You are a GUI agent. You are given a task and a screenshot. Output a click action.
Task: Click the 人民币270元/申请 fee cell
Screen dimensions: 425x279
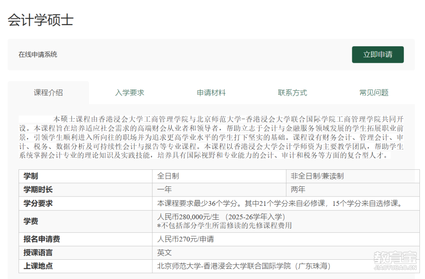286,239
